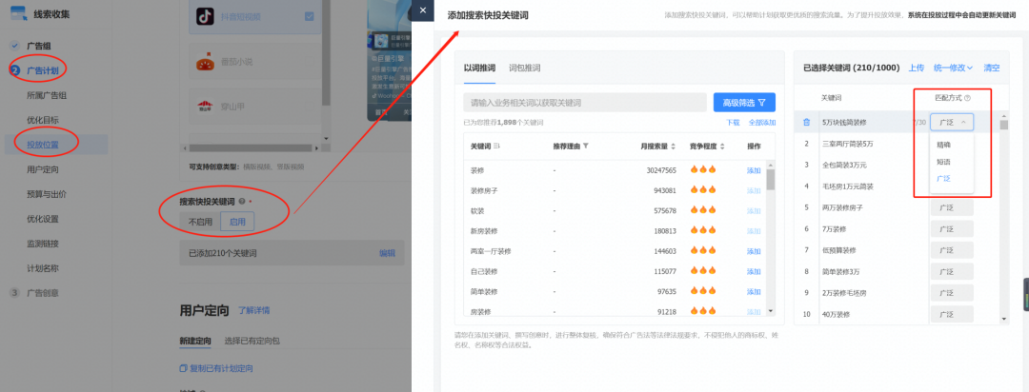Select the 启用 option

pyautogui.click(x=237, y=223)
